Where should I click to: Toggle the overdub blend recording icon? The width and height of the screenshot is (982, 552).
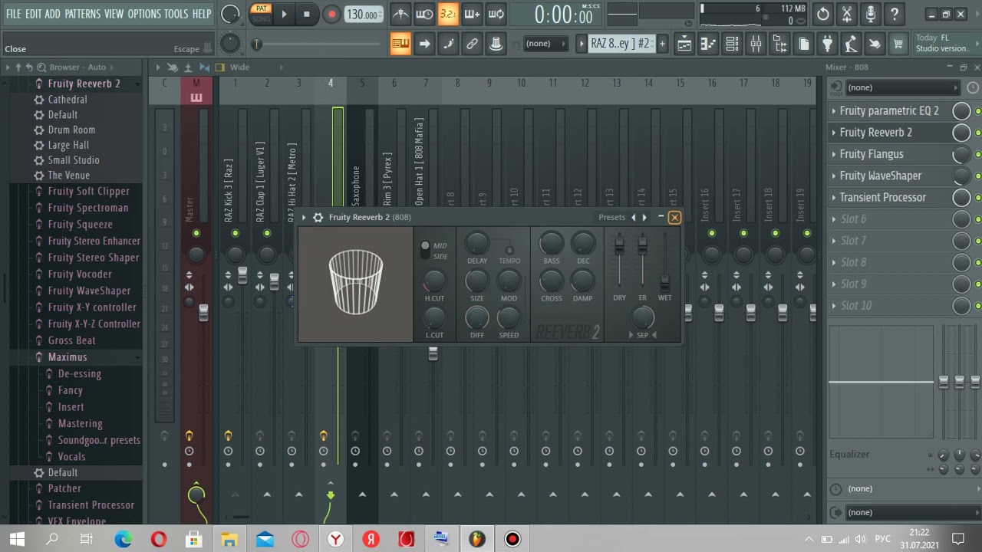click(x=472, y=14)
